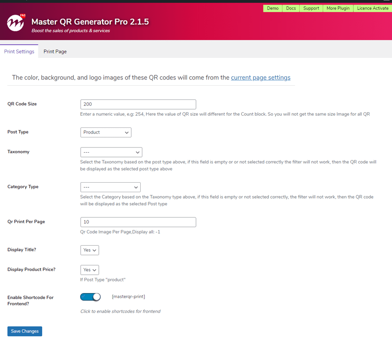Viewport: 392px width, 347px height.
Task: Click the QR Code Size input field
Action: pos(138,104)
